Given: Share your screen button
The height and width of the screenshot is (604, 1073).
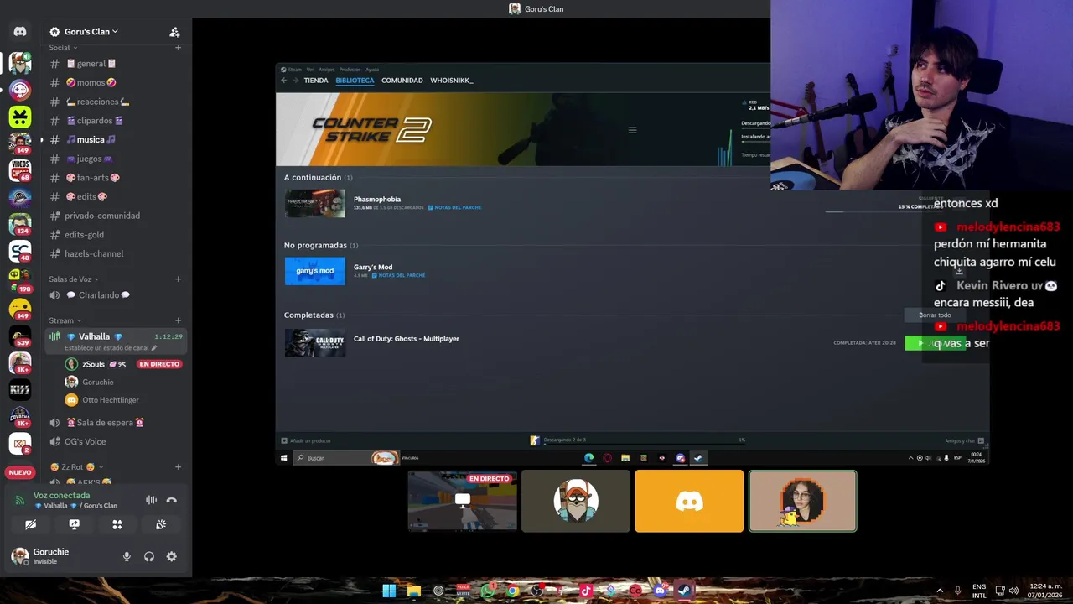Looking at the screenshot, I should click(x=74, y=524).
